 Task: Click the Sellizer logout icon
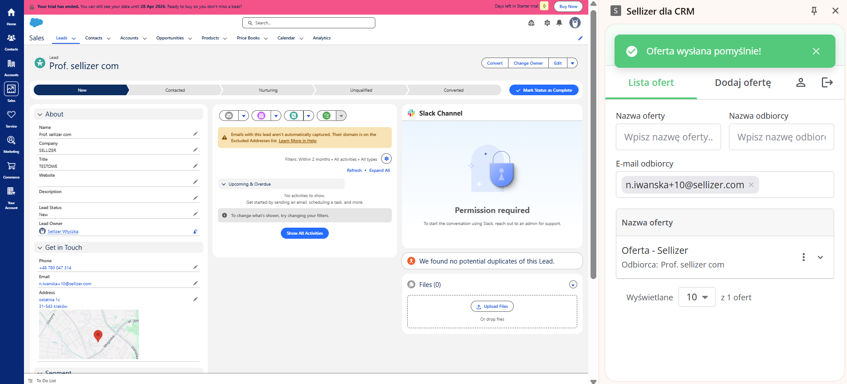[x=827, y=82]
